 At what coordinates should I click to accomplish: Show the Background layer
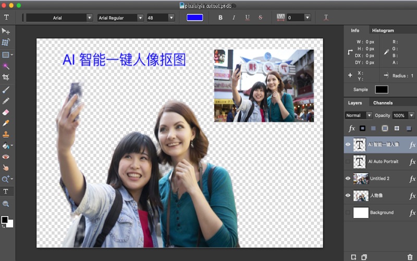point(348,212)
